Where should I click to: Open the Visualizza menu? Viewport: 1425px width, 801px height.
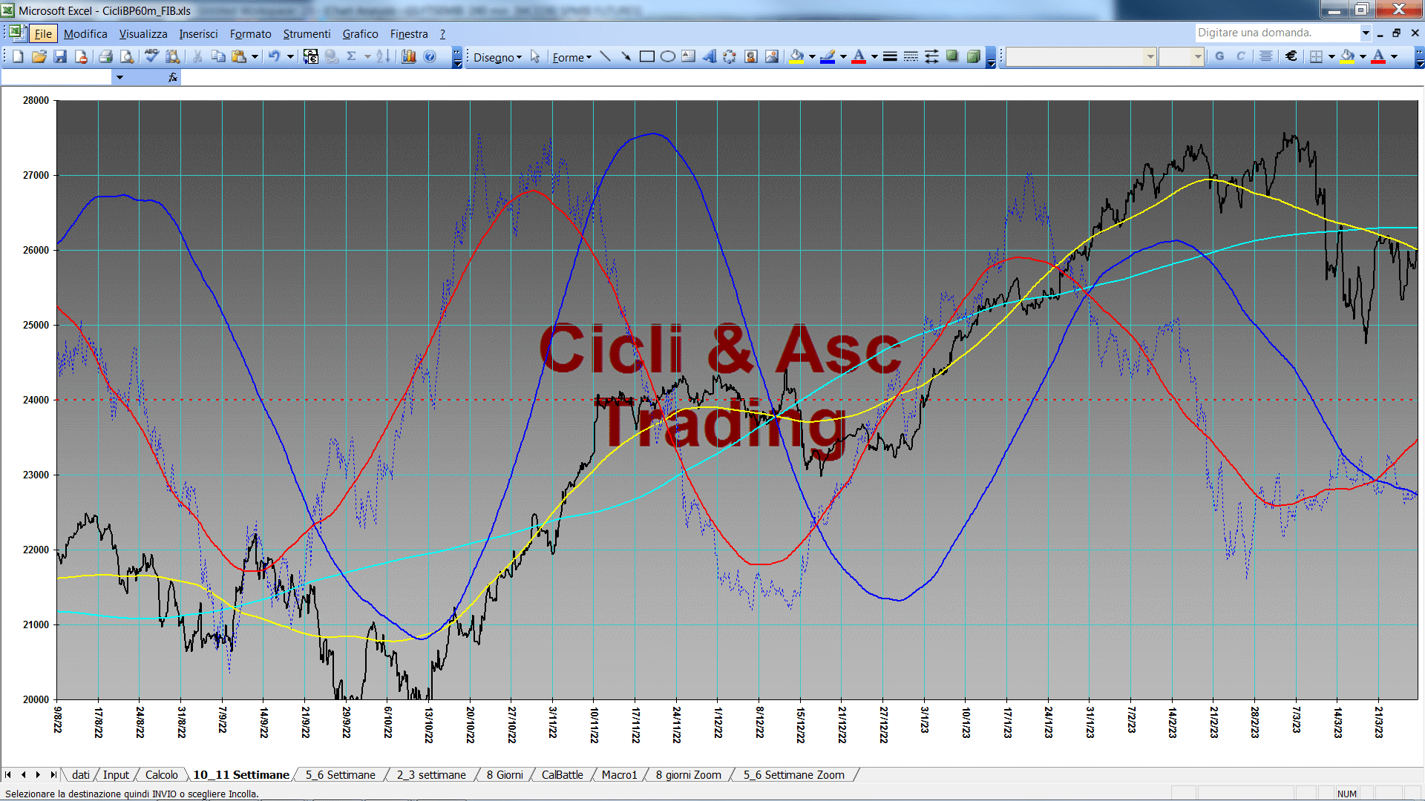143,33
